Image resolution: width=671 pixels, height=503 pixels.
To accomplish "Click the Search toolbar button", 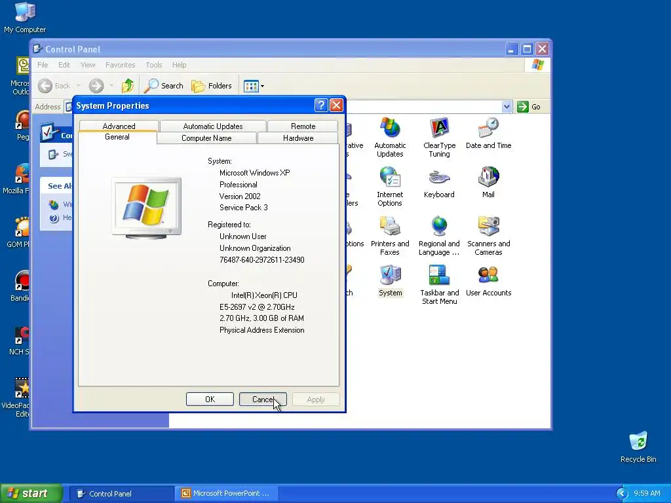I will point(163,86).
